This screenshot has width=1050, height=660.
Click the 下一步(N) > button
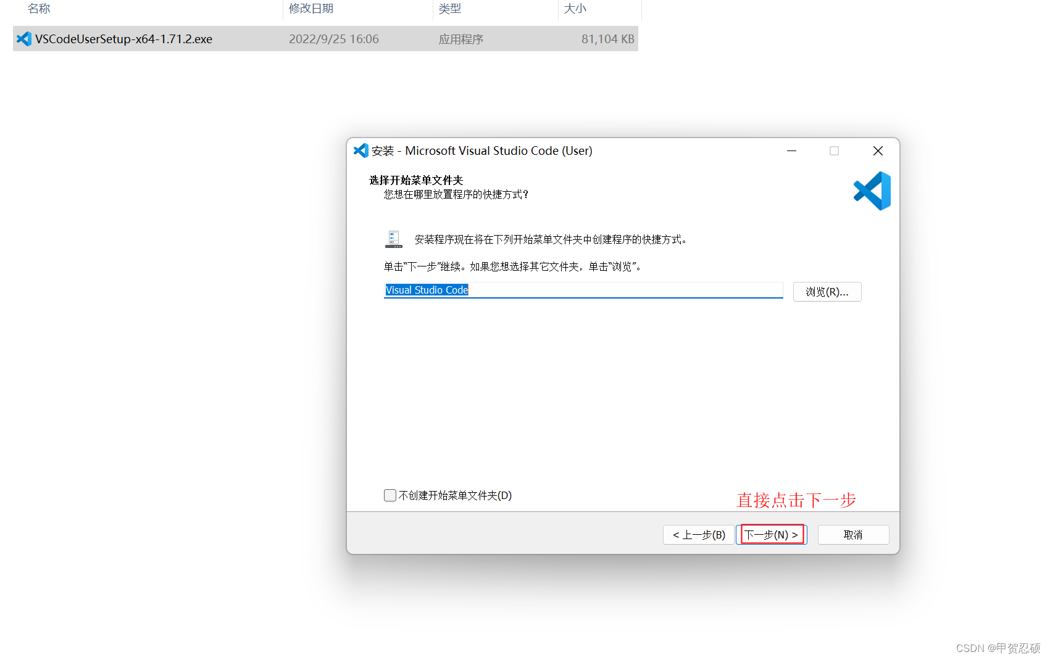coord(772,535)
